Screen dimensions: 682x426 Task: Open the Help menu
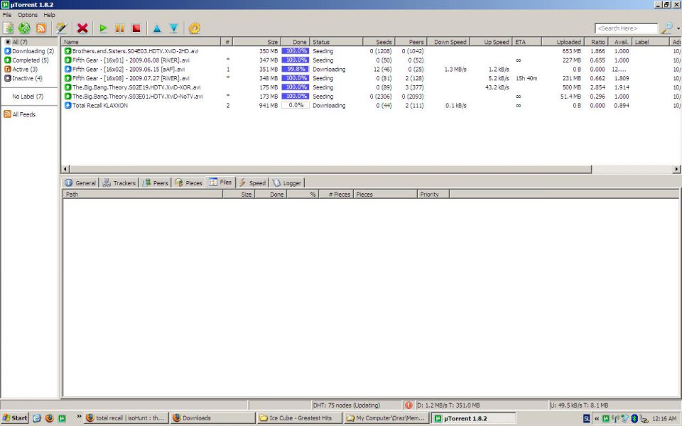[x=49, y=15]
